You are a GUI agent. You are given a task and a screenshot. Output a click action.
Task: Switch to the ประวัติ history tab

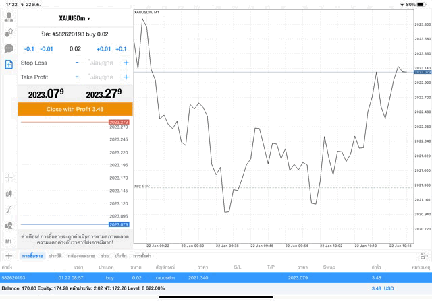click(x=55, y=256)
